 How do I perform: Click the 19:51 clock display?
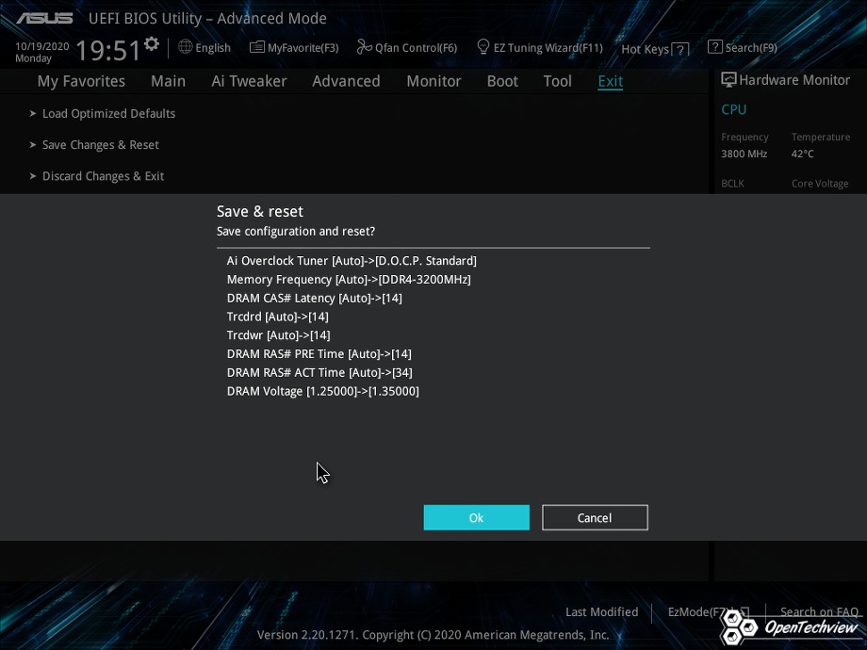pyautogui.click(x=108, y=50)
